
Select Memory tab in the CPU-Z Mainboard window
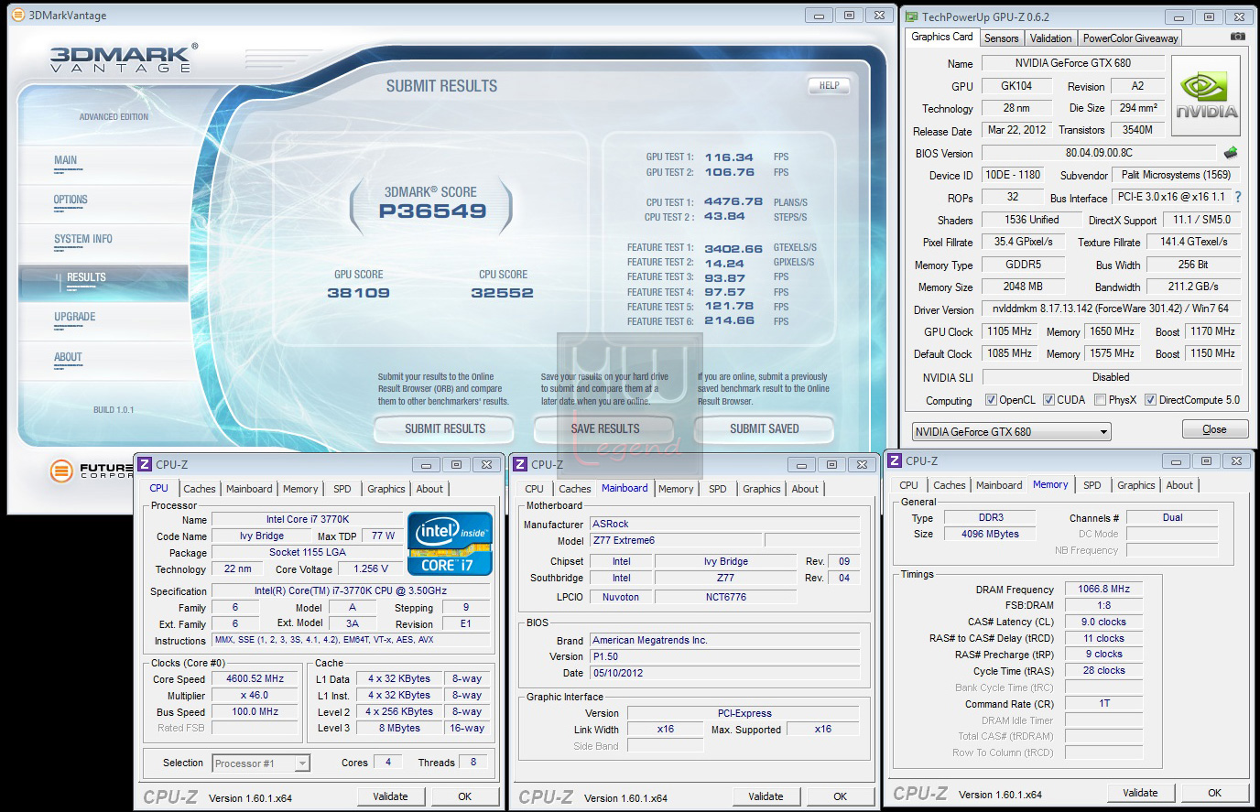tap(676, 489)
